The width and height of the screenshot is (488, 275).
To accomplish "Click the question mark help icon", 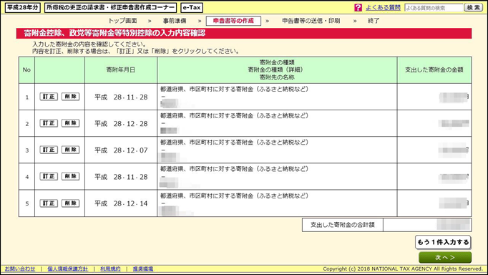I will pyautogui.click(x=358, y=7).
